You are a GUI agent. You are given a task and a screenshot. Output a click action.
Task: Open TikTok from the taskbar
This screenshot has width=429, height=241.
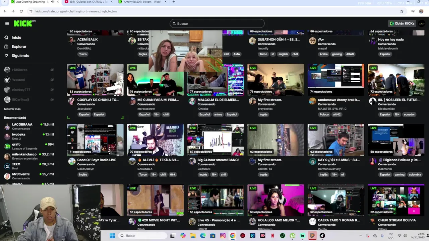click(322, 236)
